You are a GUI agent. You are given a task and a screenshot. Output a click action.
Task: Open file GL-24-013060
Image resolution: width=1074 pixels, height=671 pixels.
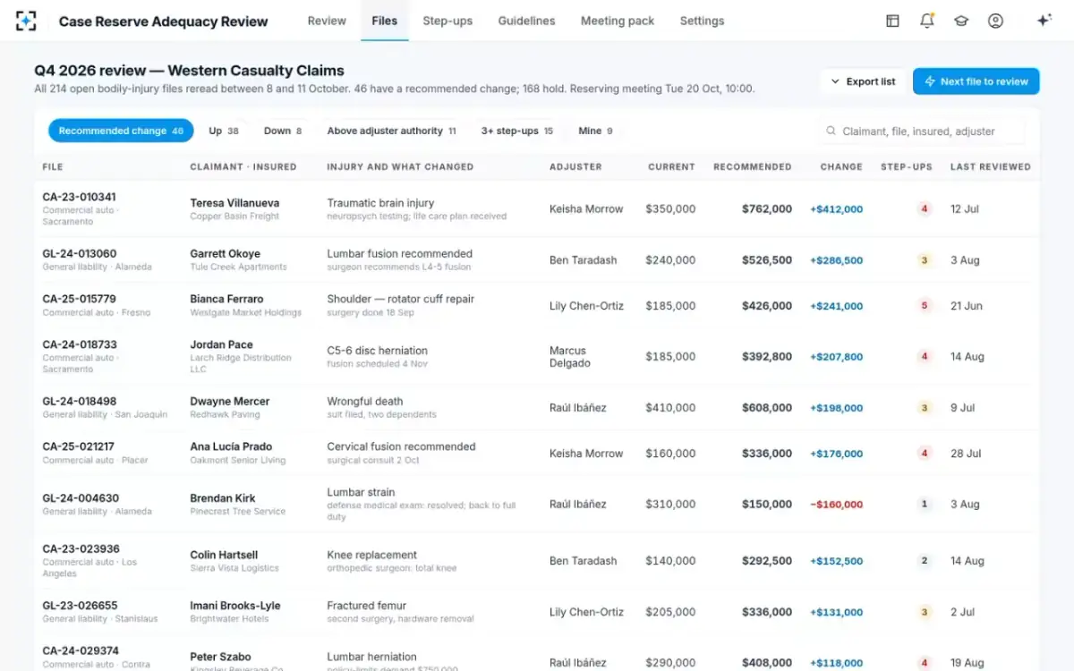(79, 253)
